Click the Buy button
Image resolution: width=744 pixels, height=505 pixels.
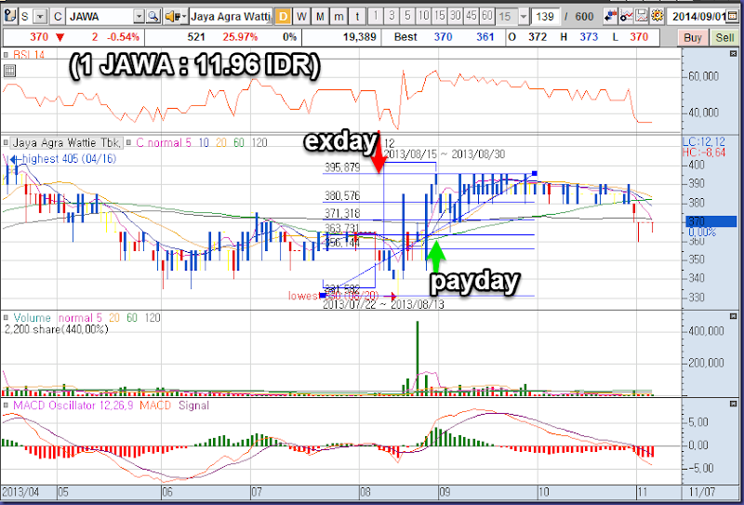(692, 37)
